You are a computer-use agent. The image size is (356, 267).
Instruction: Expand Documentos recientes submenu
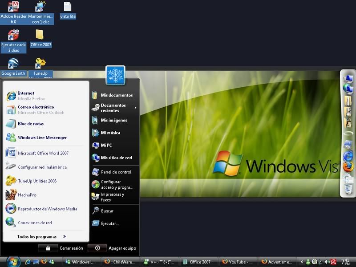(x=115, y=108)
